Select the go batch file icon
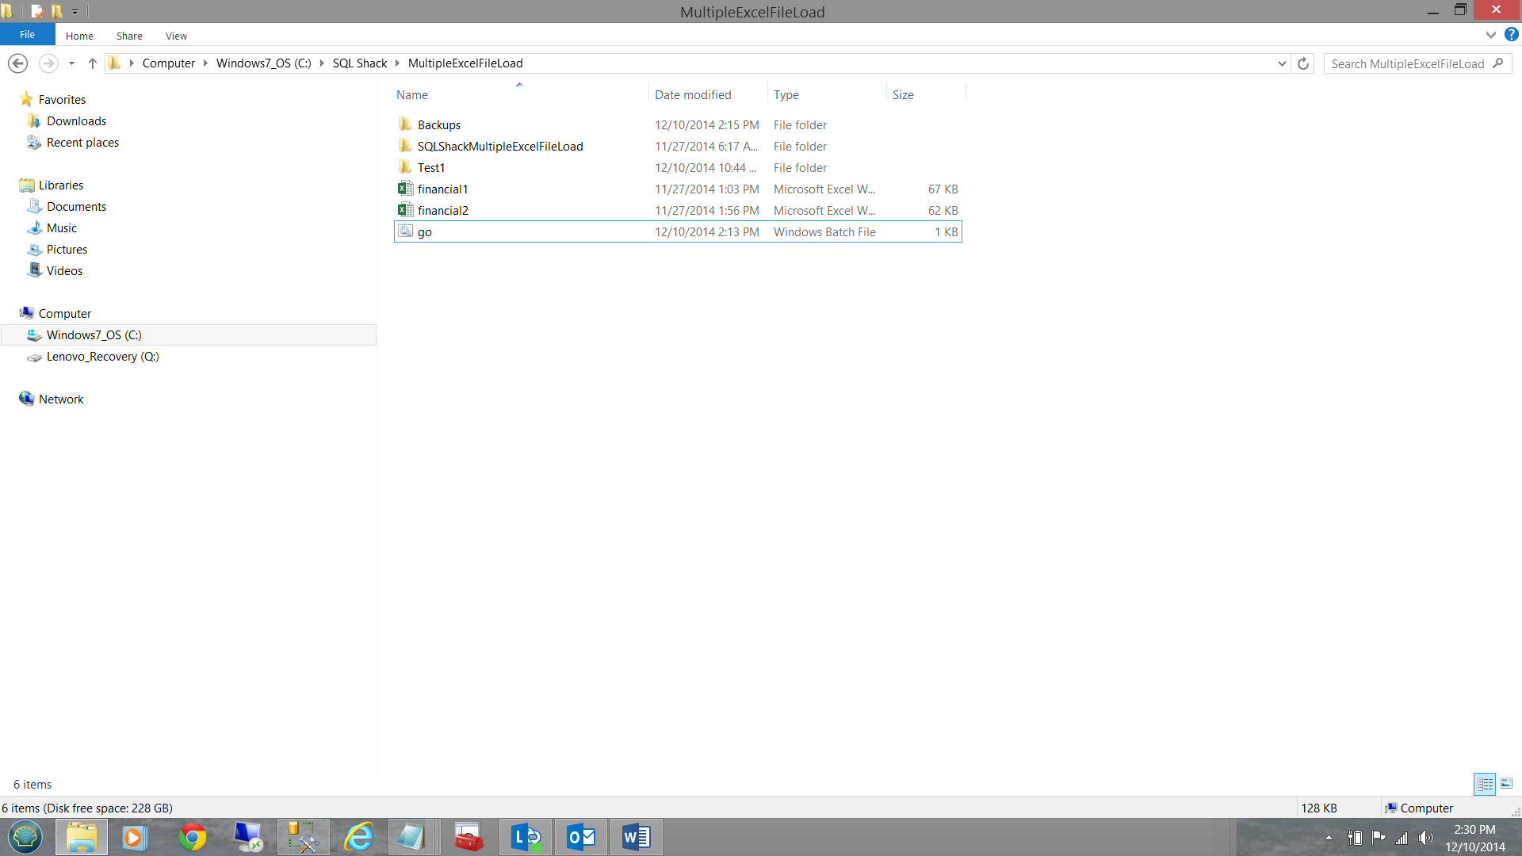Image resolution: width=1522 pixels, height=856 pixels. (x=405, y=231)
